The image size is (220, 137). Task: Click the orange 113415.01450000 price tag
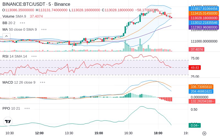tap(204, 13)
